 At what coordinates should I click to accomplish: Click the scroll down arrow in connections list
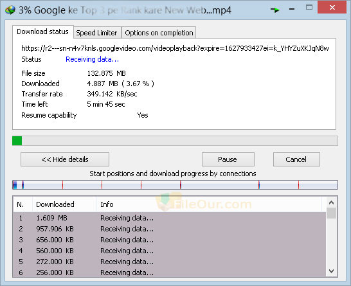click(331, 271)
